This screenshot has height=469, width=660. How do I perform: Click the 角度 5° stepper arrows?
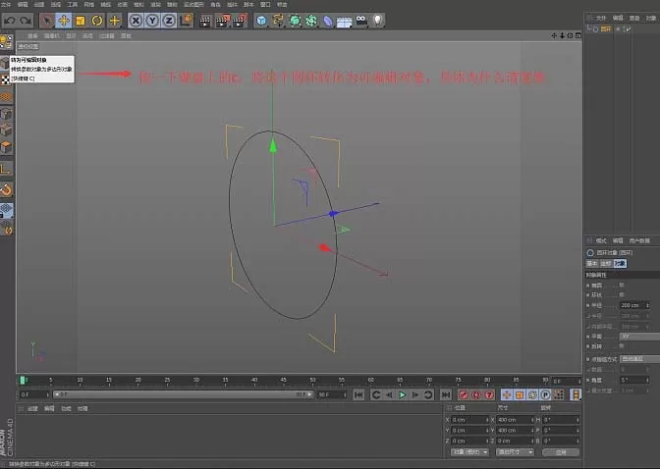647,380
